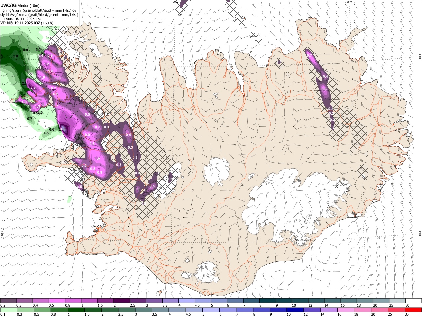Viewport: 422px width, 317px height.
Task: Click the '2.0' rain value over the sea
Action: [15, 56]
